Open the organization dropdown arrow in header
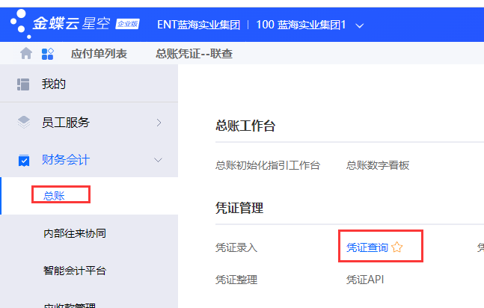This screenshot has width=484, height=308. [360, 25]
